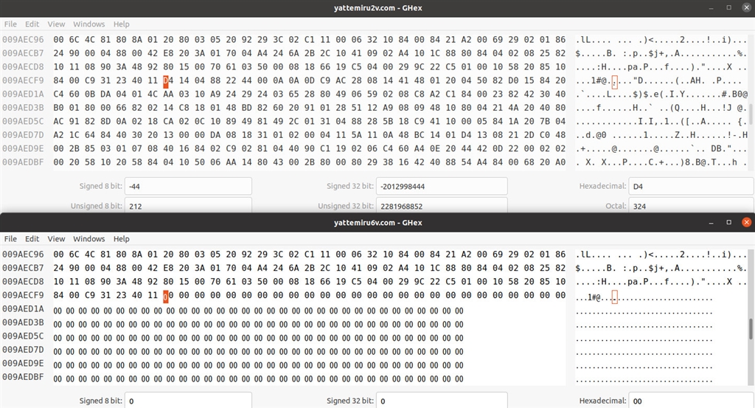Image resolution: width=755 pixels, height=408 pixels.
Task: Open Edit menu in yattemiru6v.com window
Action: [x=32, y=239]
